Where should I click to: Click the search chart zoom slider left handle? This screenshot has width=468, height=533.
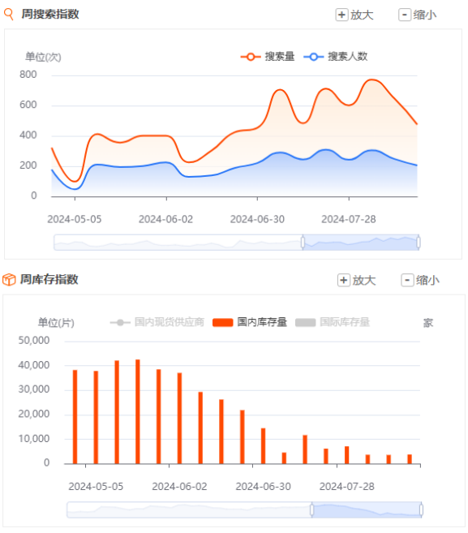click(x=303, y=243)
